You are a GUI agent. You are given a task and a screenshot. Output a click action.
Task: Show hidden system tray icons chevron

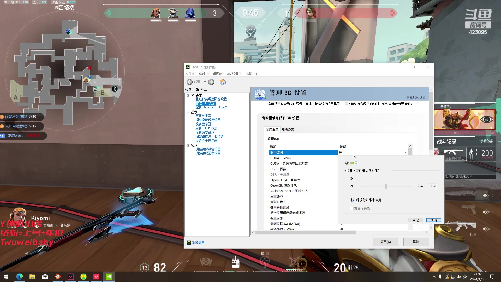tap(434, 277)
